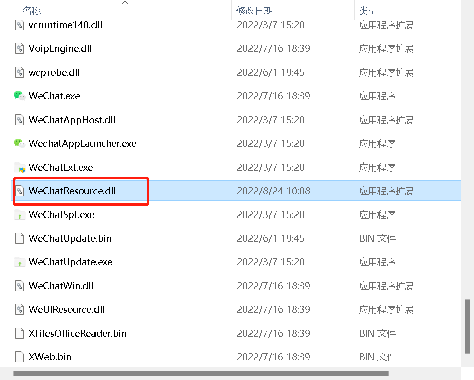Viewport: 474px width, 380px height.
Task: Select the file name WechatAppLauncher.exe
Action: [82, 143]
